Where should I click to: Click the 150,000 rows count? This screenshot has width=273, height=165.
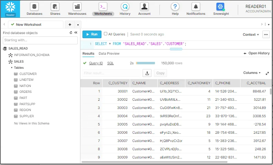coord(172,63)
